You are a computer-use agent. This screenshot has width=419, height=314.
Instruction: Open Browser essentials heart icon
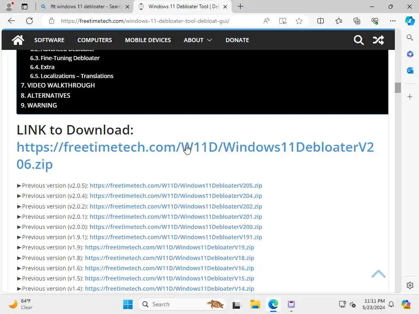(x=375, y=21)
